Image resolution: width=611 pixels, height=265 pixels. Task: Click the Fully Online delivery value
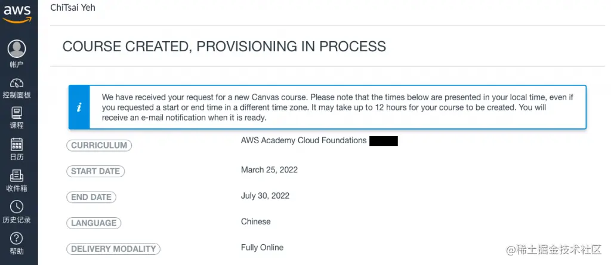point(263,248)
